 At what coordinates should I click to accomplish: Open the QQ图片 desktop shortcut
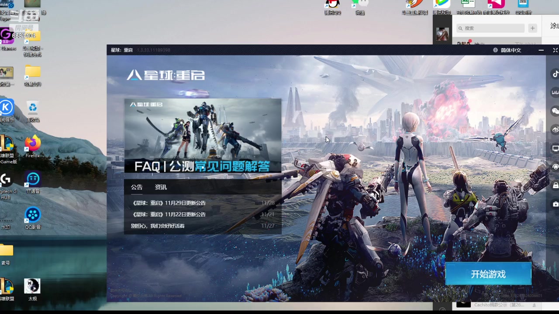click(x=523, y=7)
